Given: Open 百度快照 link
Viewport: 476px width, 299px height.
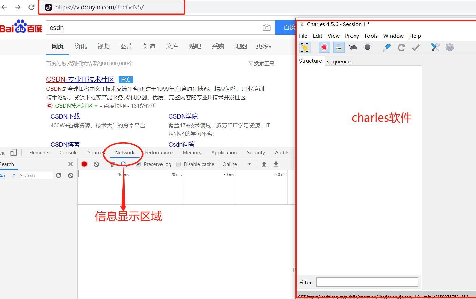Looking at the screenshot, I should click(115, 106).
